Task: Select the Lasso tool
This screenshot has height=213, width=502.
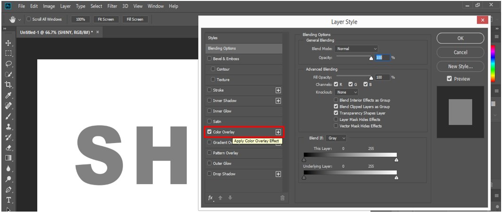Action: [x=8, y=64]
